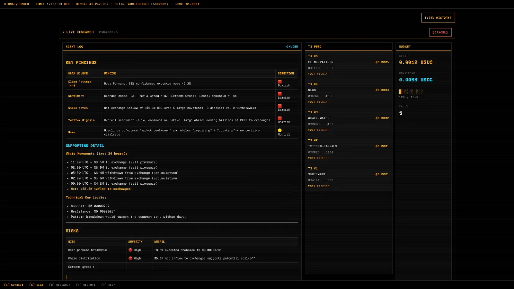The height and width of the screenshot is (289, 514).
Task: Open mock receipt for Twitter-Signals transaction
Action: tap(319, 158)
